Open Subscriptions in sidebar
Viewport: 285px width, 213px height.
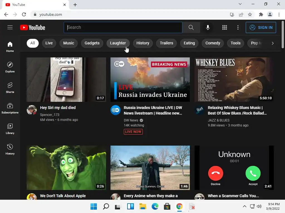(10, 108)
